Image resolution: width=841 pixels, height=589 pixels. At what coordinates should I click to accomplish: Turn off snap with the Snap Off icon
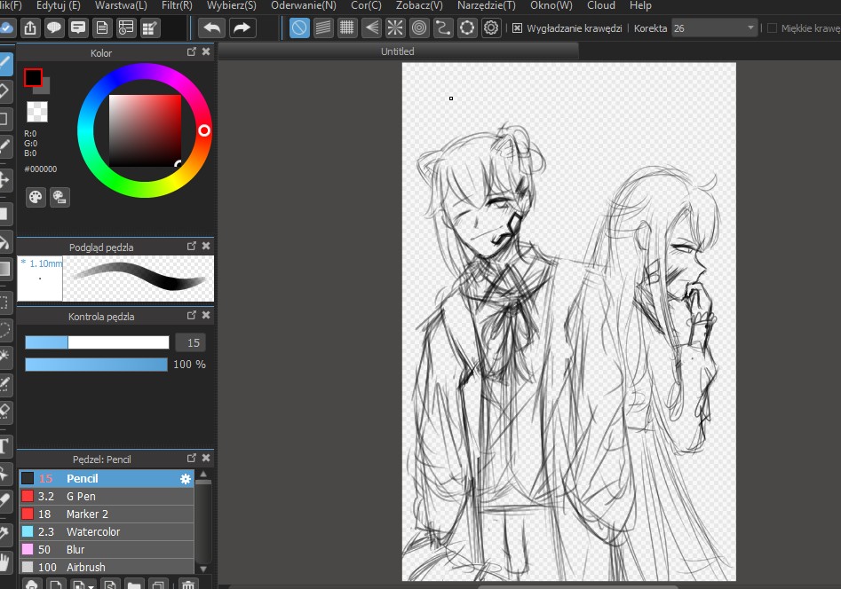(299, 27)
